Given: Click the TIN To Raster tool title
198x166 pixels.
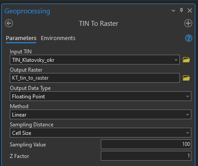Looking at the screenshot, I should tap(99, 24).
